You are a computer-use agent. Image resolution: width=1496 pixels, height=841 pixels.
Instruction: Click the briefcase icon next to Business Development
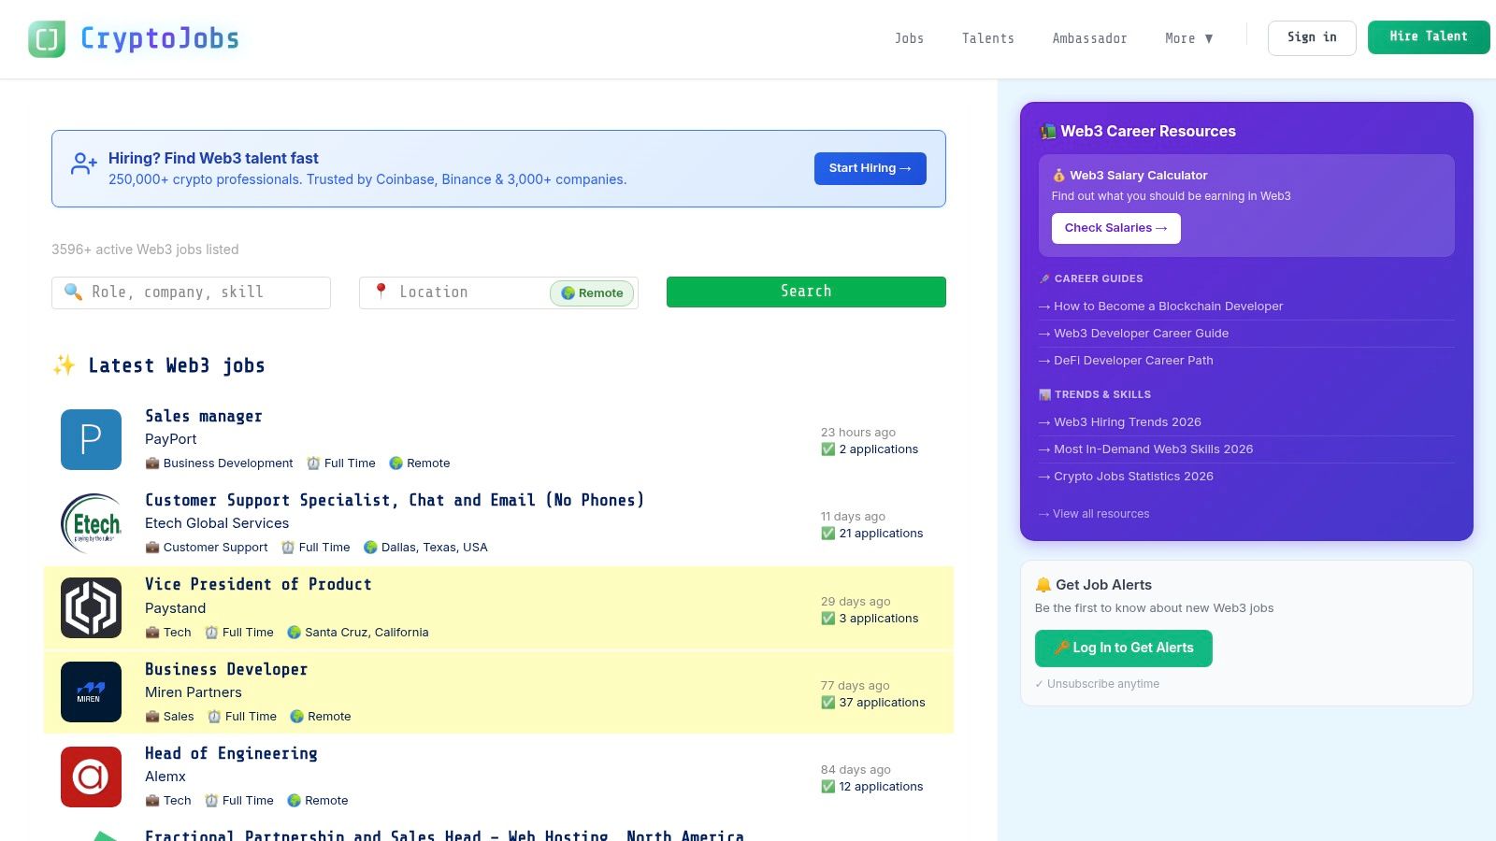tap(152, 463)
